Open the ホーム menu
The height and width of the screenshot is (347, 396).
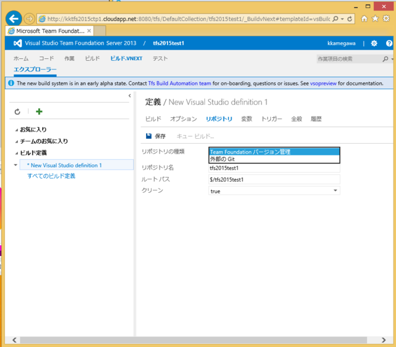pyautogui.click(x=21, y=59)
